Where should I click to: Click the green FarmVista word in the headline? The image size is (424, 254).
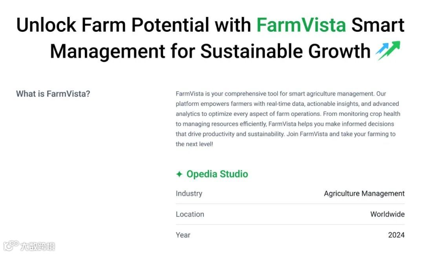[x=301, y=25]
